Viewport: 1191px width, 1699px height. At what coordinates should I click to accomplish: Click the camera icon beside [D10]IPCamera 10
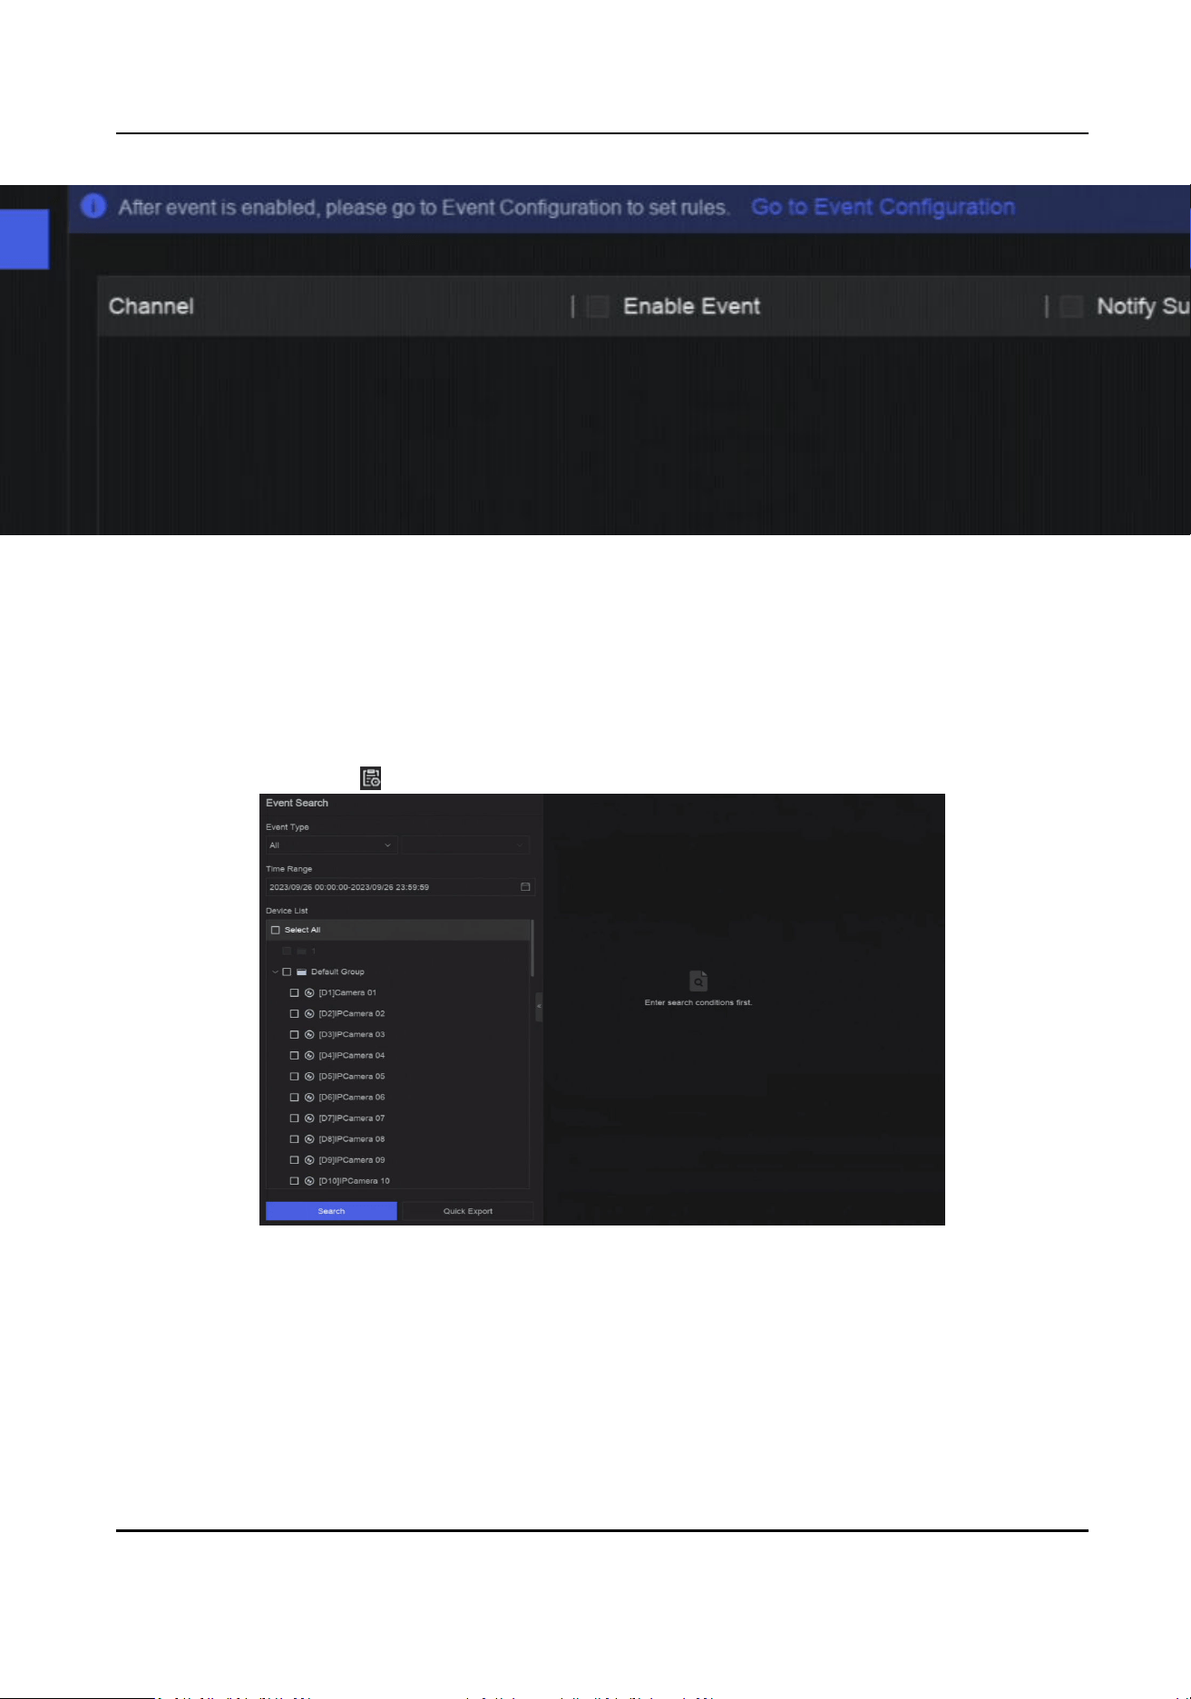[309, 1180]
